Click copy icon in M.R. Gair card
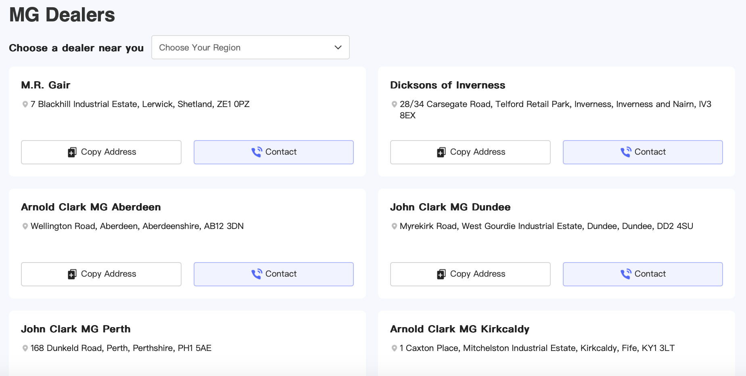The image size is (746, 376). click(x=72, y=152)
